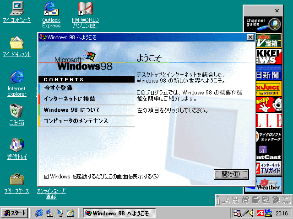Click the Show Desktop quick launch icon
Screen dimensions: 293x219
(x=71, y=213)
